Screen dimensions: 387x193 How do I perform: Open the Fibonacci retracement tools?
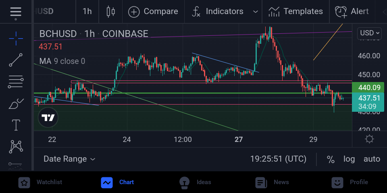(x=16, y=82)
